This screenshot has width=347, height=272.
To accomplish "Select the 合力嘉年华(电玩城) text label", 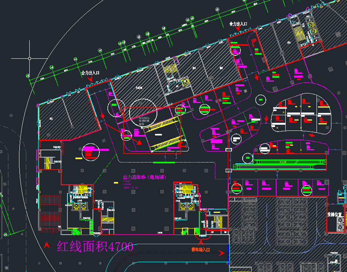I will [144, 177].
